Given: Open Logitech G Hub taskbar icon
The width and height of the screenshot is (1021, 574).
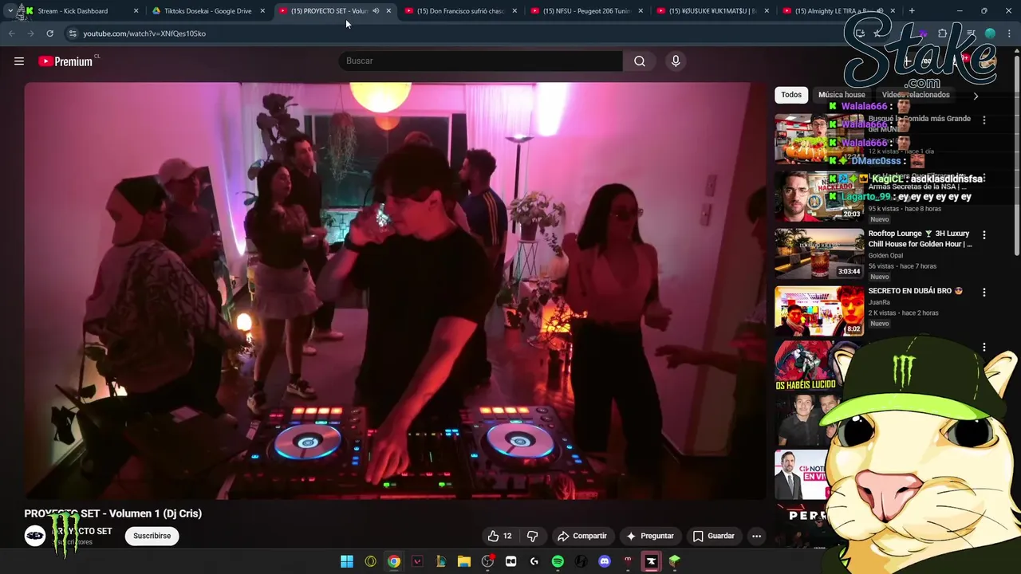Looking at the screenshot, I should 534,561.
